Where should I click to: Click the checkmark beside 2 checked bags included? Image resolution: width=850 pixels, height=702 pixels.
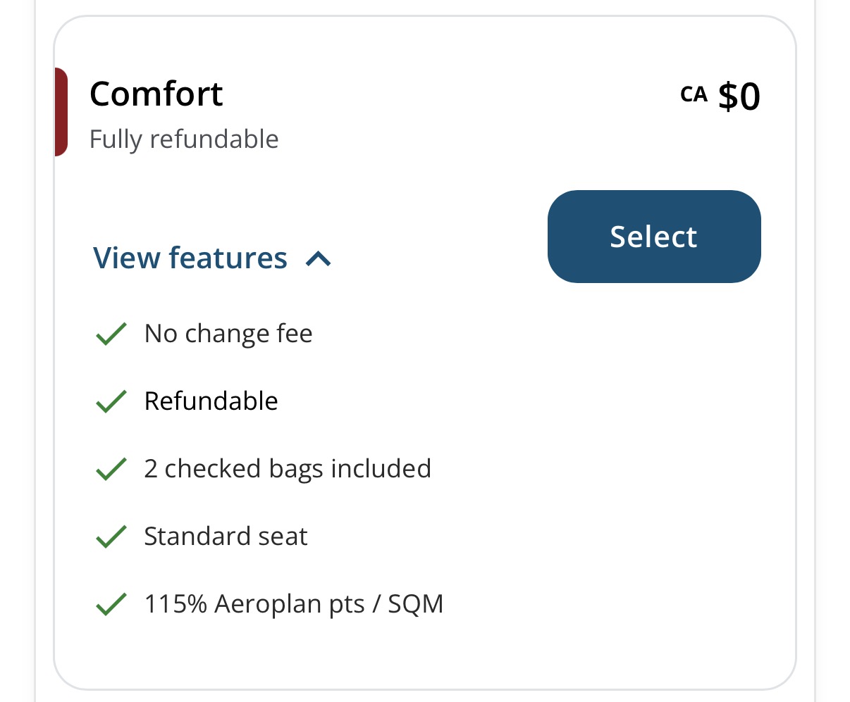coord(111,469)
